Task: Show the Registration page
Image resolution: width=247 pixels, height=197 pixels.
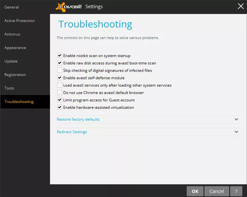Action: 15,75
